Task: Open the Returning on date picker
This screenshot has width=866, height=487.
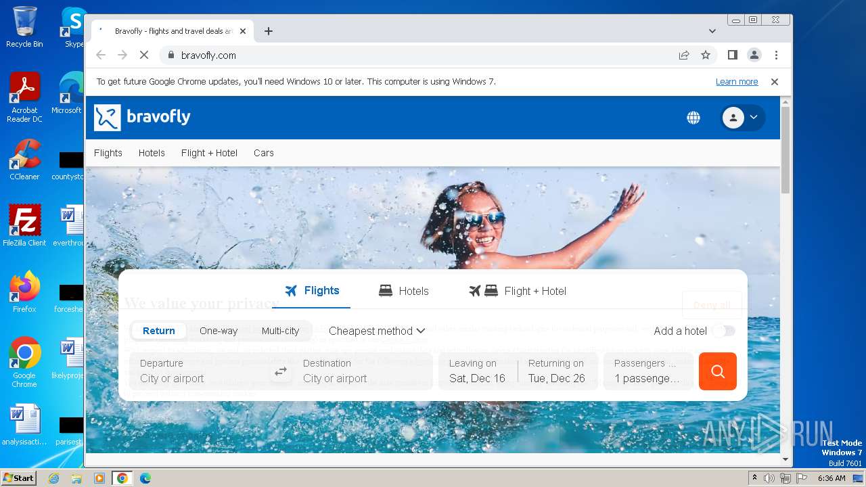Action: pos(557,371)
